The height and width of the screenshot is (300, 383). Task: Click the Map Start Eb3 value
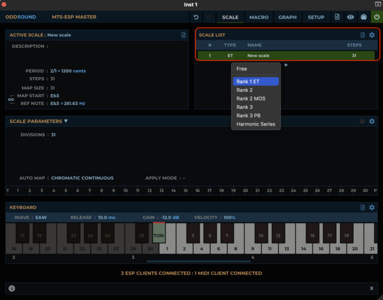[54, 96]
